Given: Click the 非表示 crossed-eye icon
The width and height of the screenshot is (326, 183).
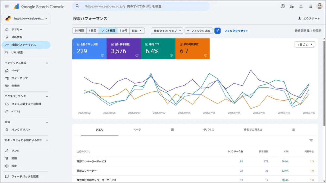Looking at the screenshot, I should [x=7, y=86].
